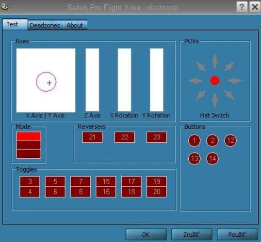
Task: Click toggle indicator 15
Action: coord(106,181)
